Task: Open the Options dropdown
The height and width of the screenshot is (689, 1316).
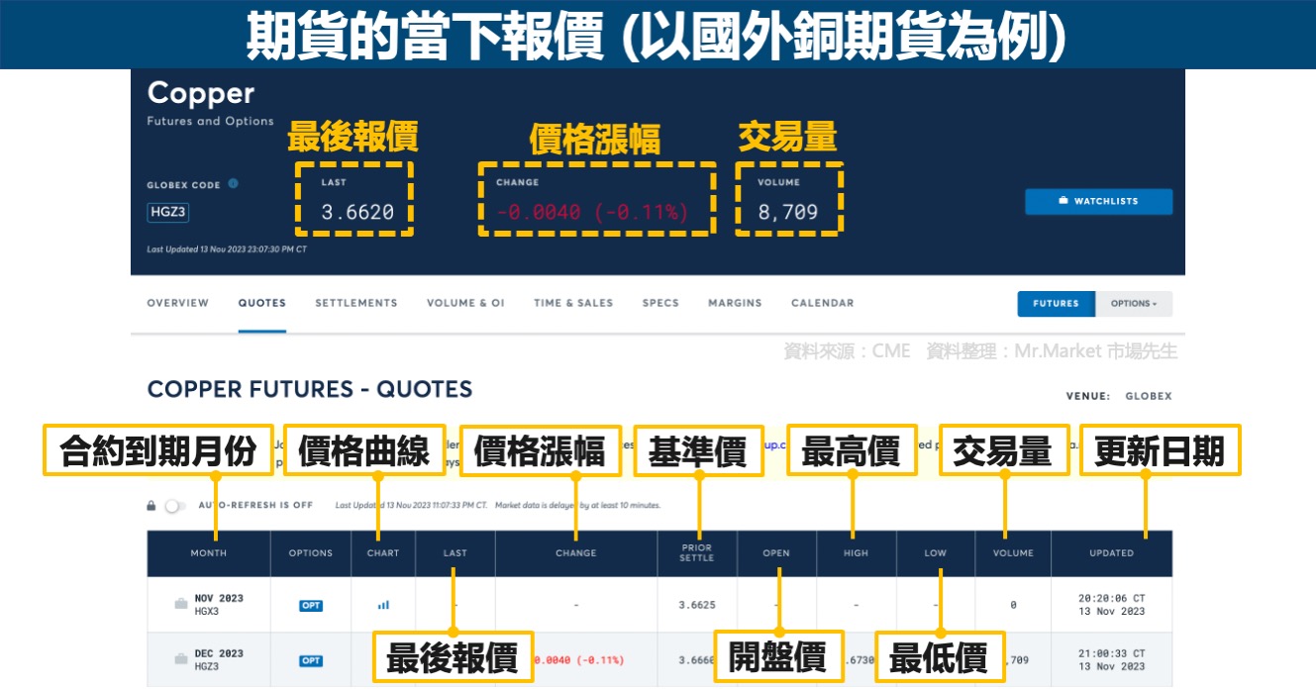Action: (x=1134, y=304)
